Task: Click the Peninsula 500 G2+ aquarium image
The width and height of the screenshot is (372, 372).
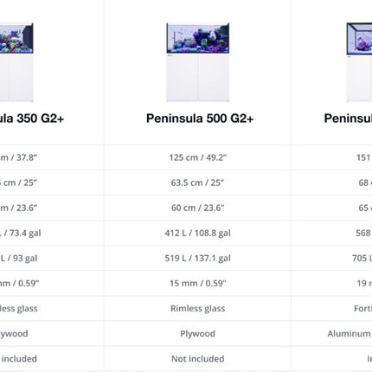Action: point(198,62)
